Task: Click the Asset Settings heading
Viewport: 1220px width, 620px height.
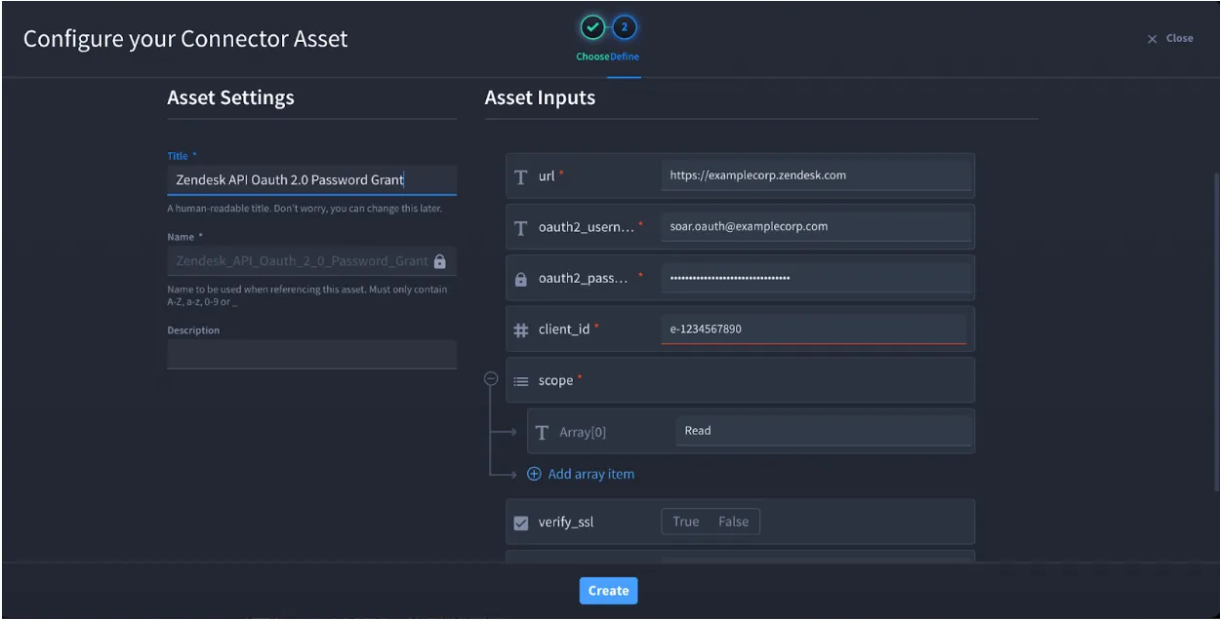Action: (230, 97)
